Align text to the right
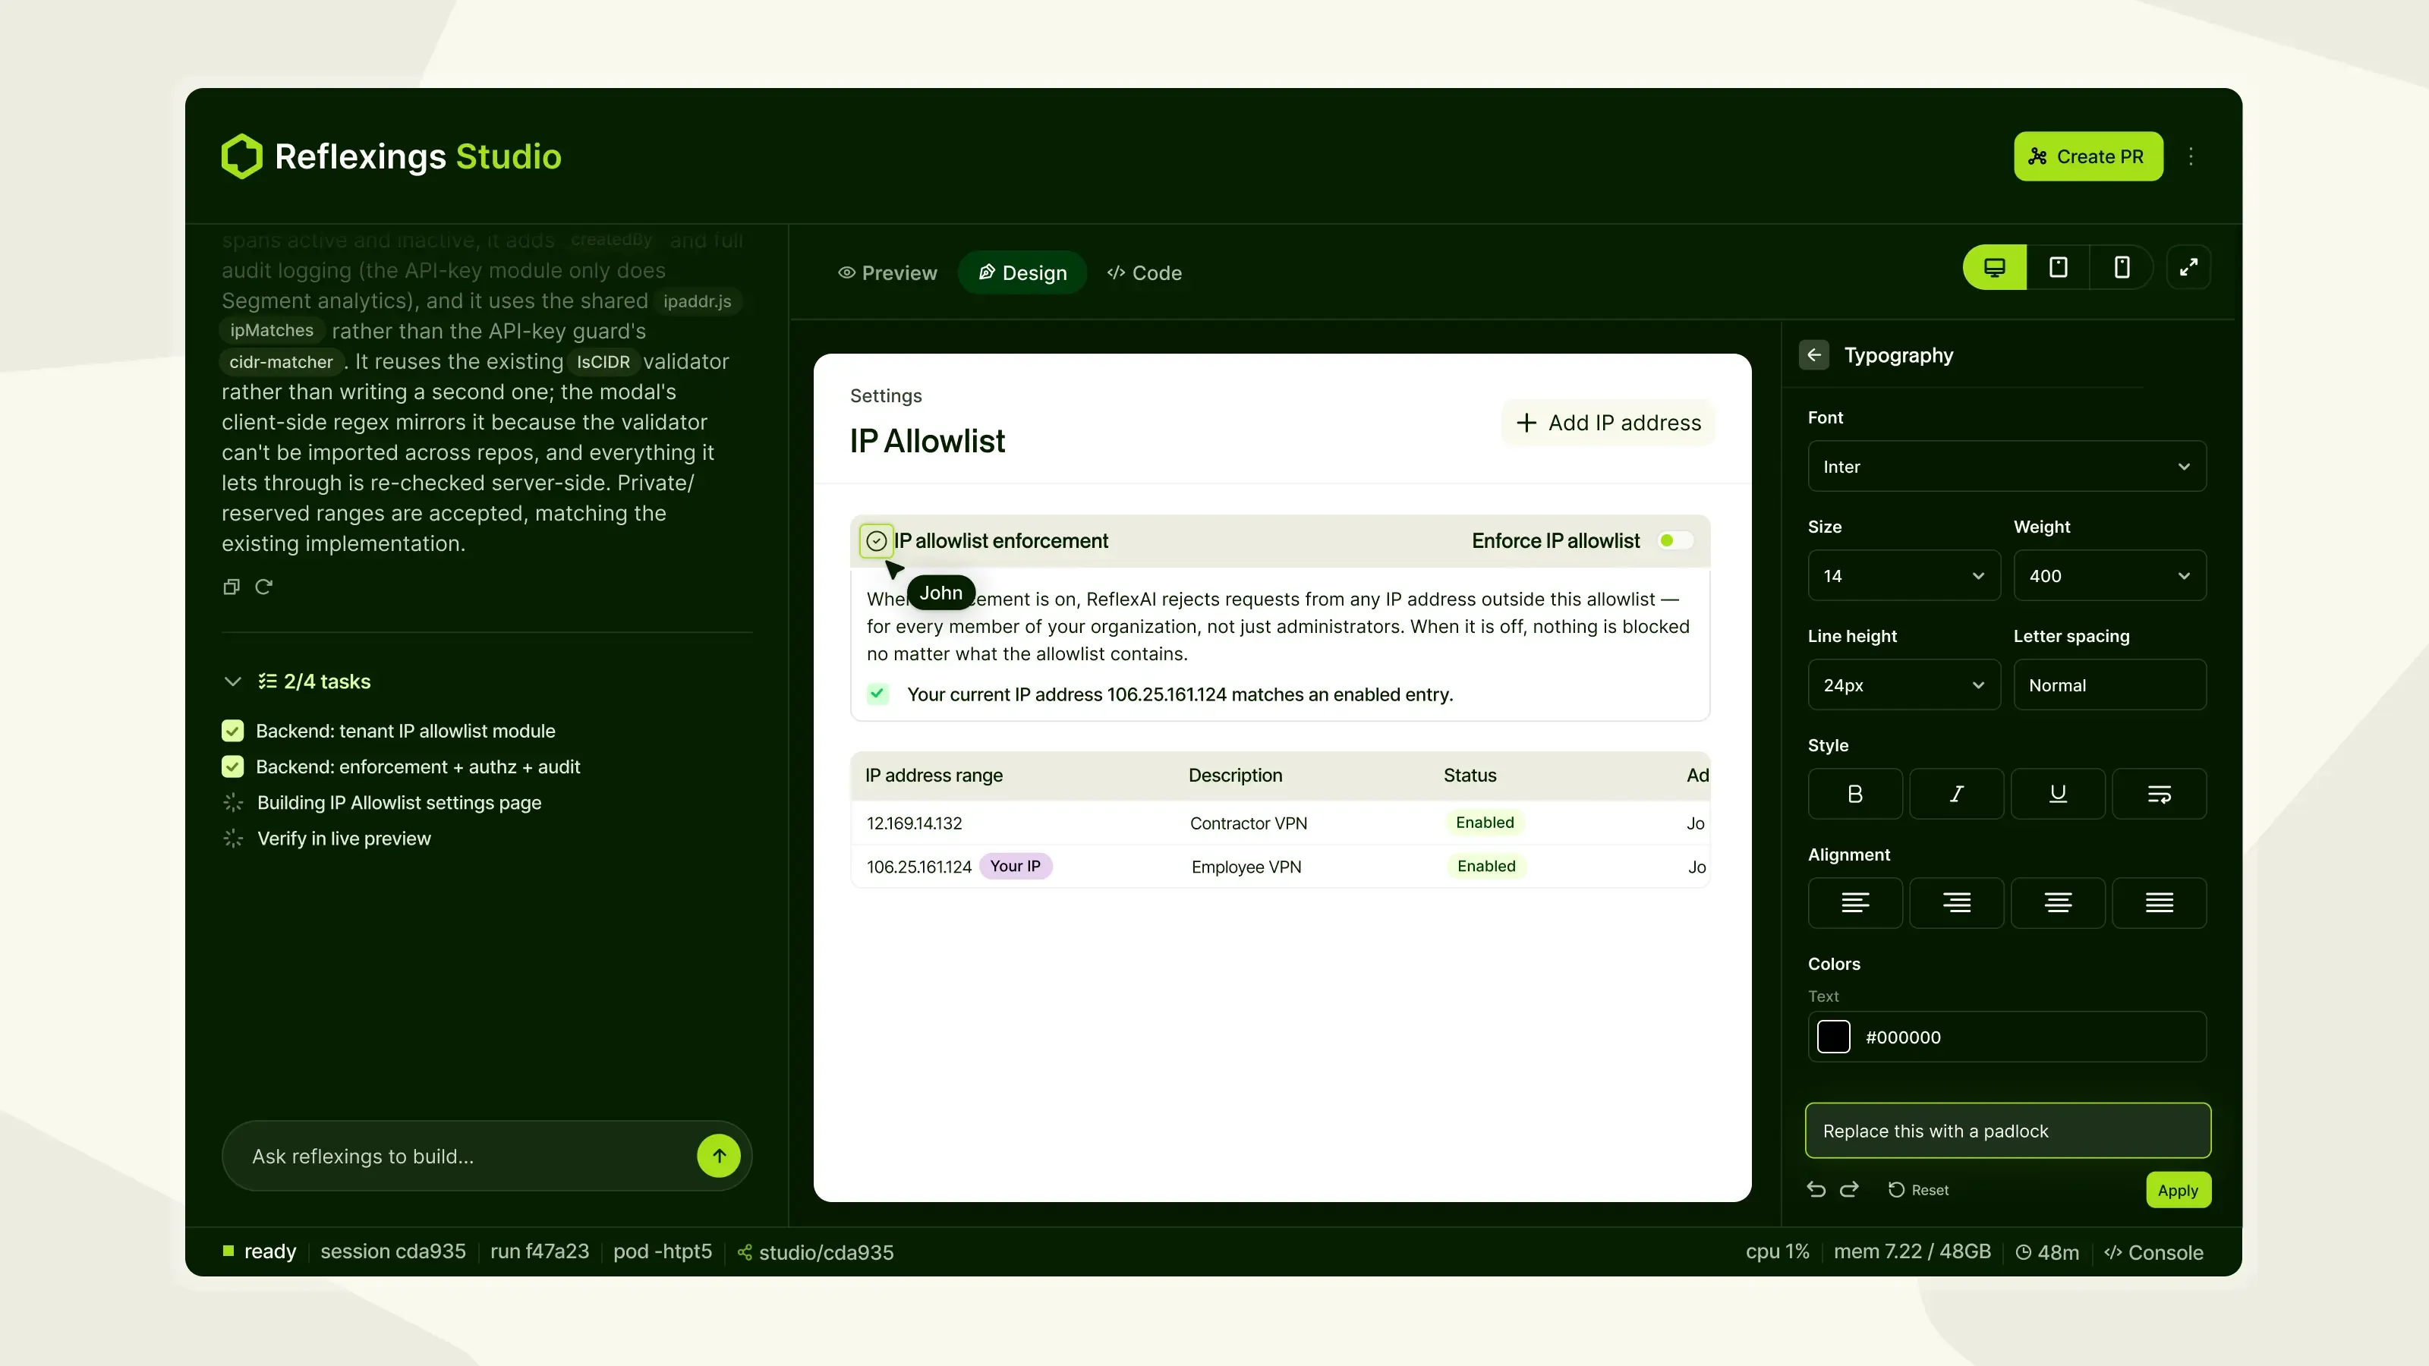The height and width of the screenshot is (1366, 2429). (1957, 903)
